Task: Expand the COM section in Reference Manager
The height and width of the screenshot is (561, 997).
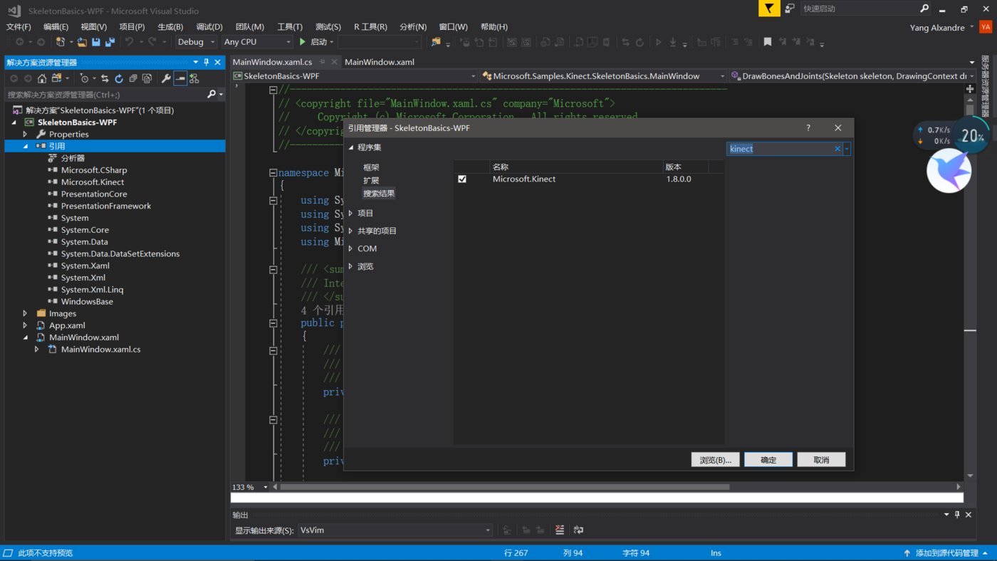Action: tap(350, 248)
